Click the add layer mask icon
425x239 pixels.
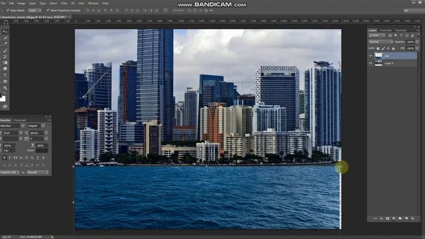pos(388,218)
